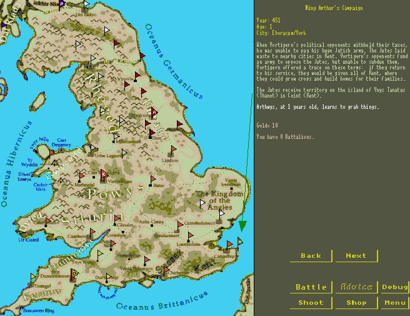This screenshot has height=316, width=410.
Task: Click the 'Aelia Castra' town label
Action: 151,222
